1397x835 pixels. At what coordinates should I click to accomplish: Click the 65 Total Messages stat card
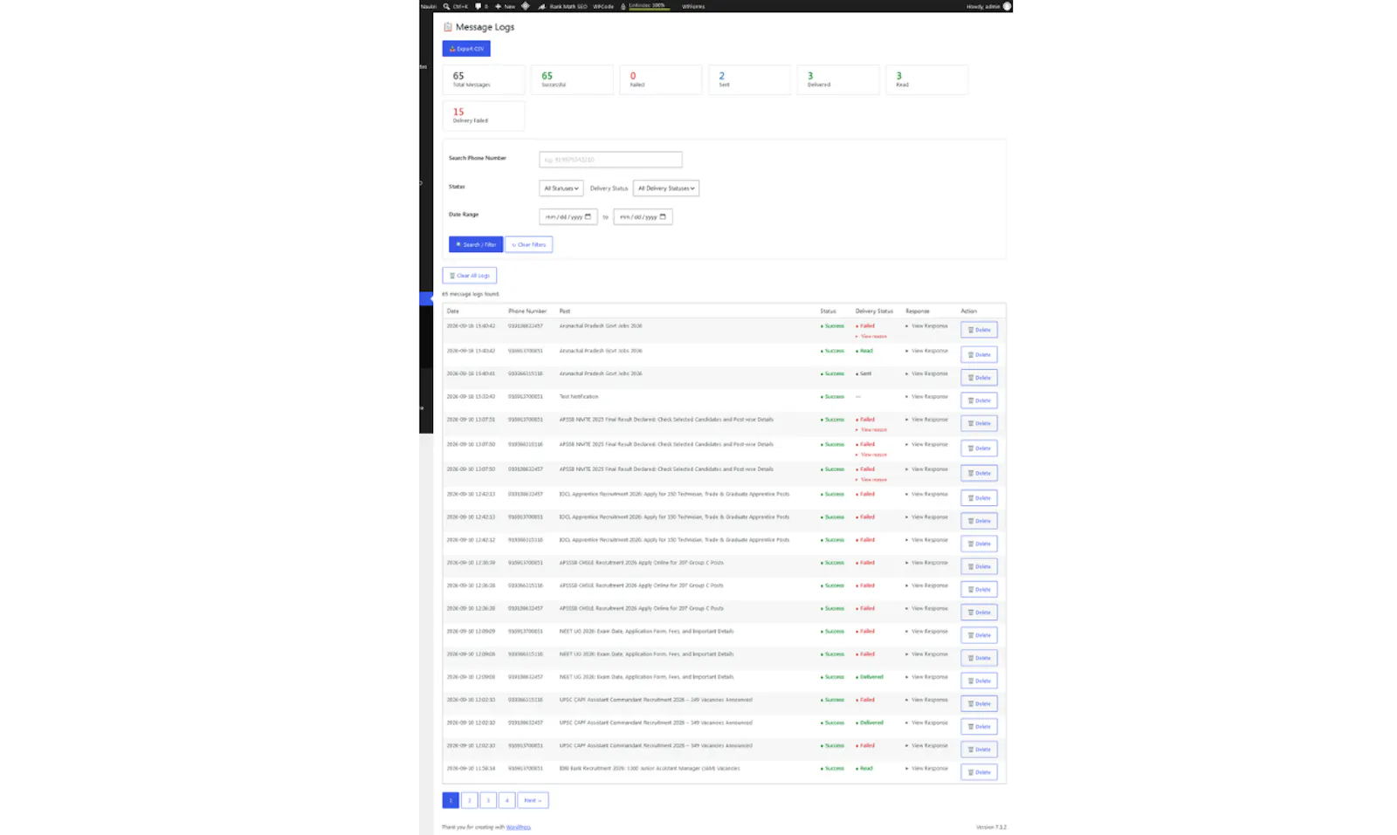(x=484, y=79)
